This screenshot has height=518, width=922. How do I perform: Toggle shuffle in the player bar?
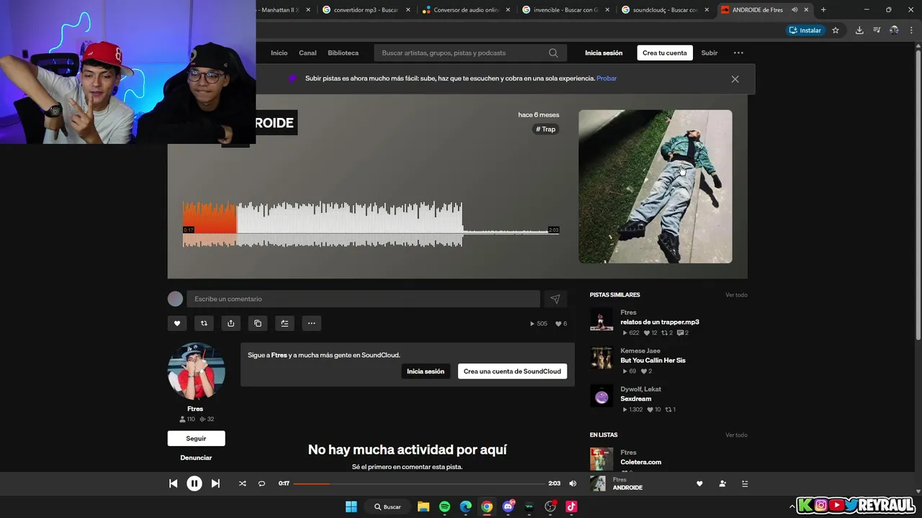pyautogui.click(x=242, y=483)
